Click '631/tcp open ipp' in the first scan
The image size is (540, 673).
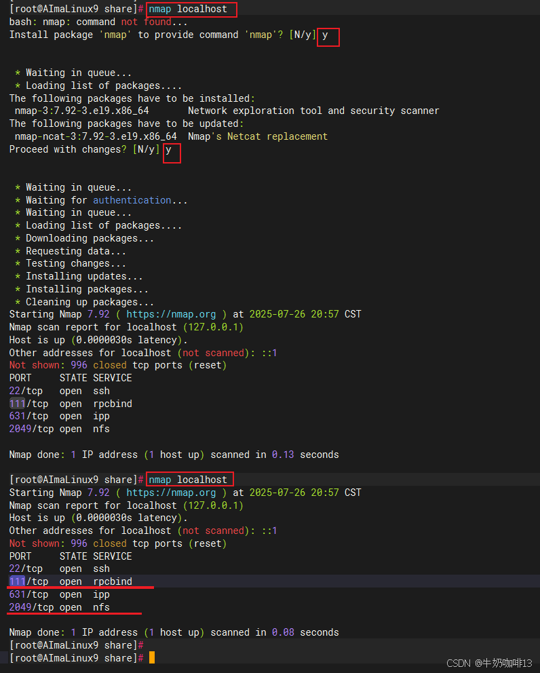click(60, 417)
